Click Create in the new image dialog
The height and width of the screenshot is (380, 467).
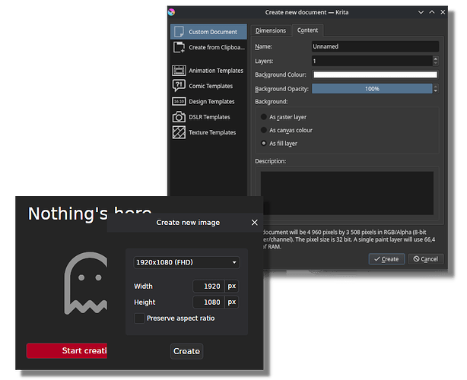tap(186, 351)
